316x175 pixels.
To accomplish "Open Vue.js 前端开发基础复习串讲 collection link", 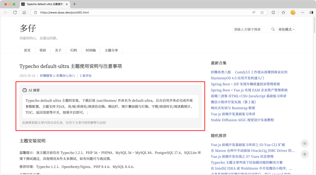I will [233, 114].
